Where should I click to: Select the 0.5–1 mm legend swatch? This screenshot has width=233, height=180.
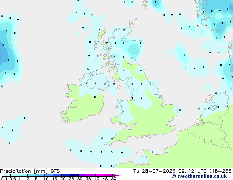pyautogui.click(x=15, y=175)
